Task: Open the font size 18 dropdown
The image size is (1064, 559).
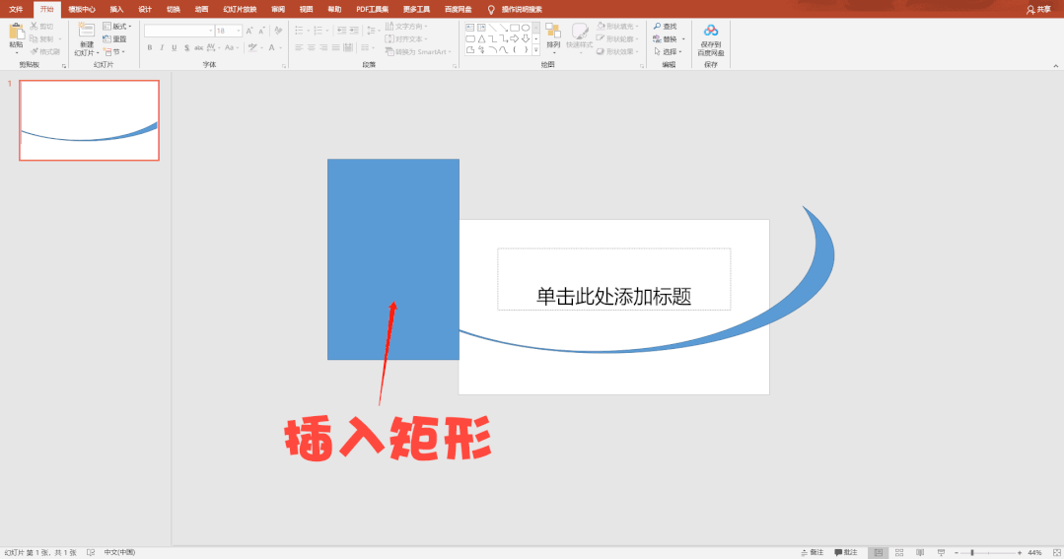Action: point(239,31)
